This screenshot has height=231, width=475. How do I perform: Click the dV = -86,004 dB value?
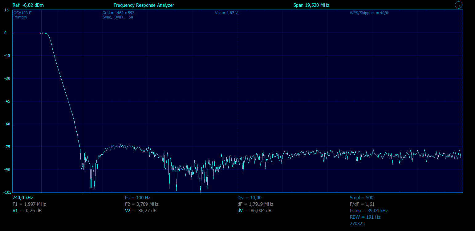(x=254, y=211)
